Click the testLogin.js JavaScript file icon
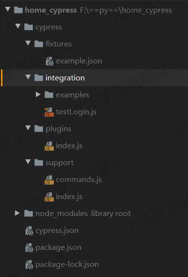This screenshot has width=188, height=277. (x=49, y=112)
